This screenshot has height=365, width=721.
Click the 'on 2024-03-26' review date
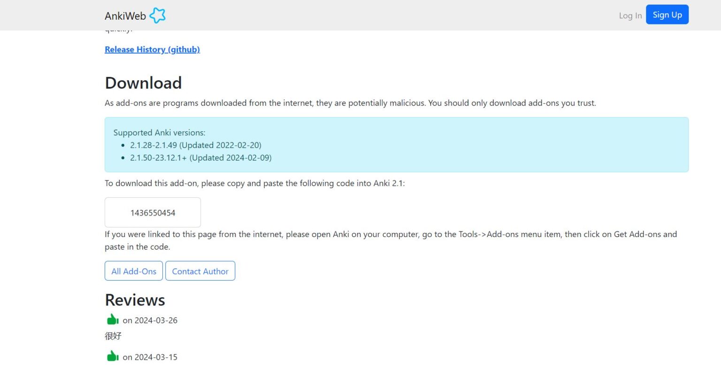(x=150, y=320)
